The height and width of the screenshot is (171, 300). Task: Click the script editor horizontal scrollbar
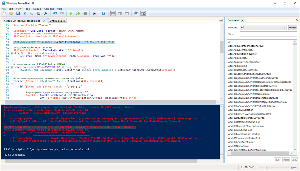point(110,102)
